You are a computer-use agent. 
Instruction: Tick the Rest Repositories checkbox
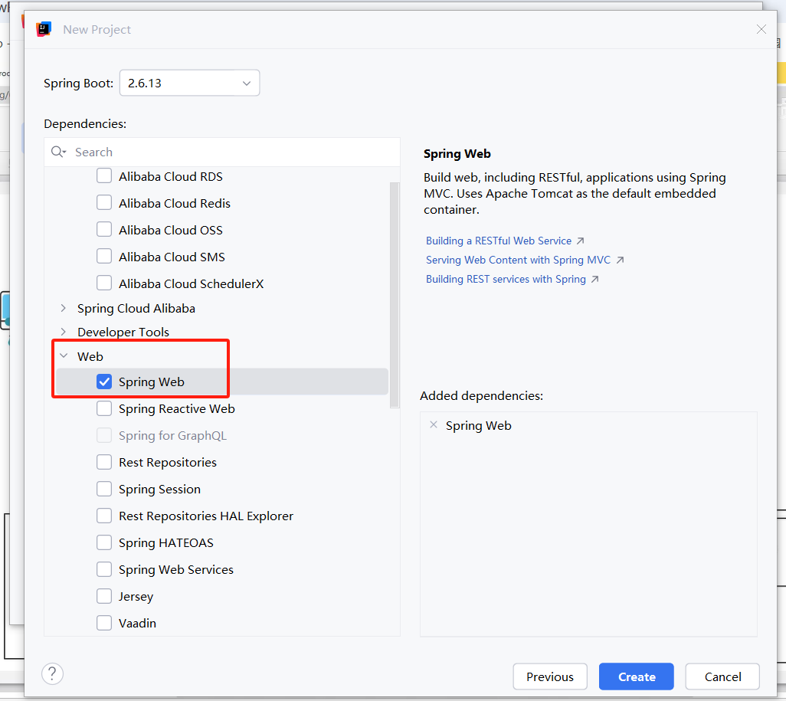[104, 462]
